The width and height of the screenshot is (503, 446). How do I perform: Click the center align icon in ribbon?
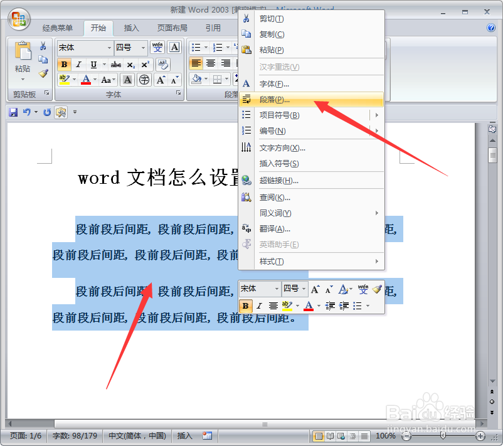[x=211, y=63]
